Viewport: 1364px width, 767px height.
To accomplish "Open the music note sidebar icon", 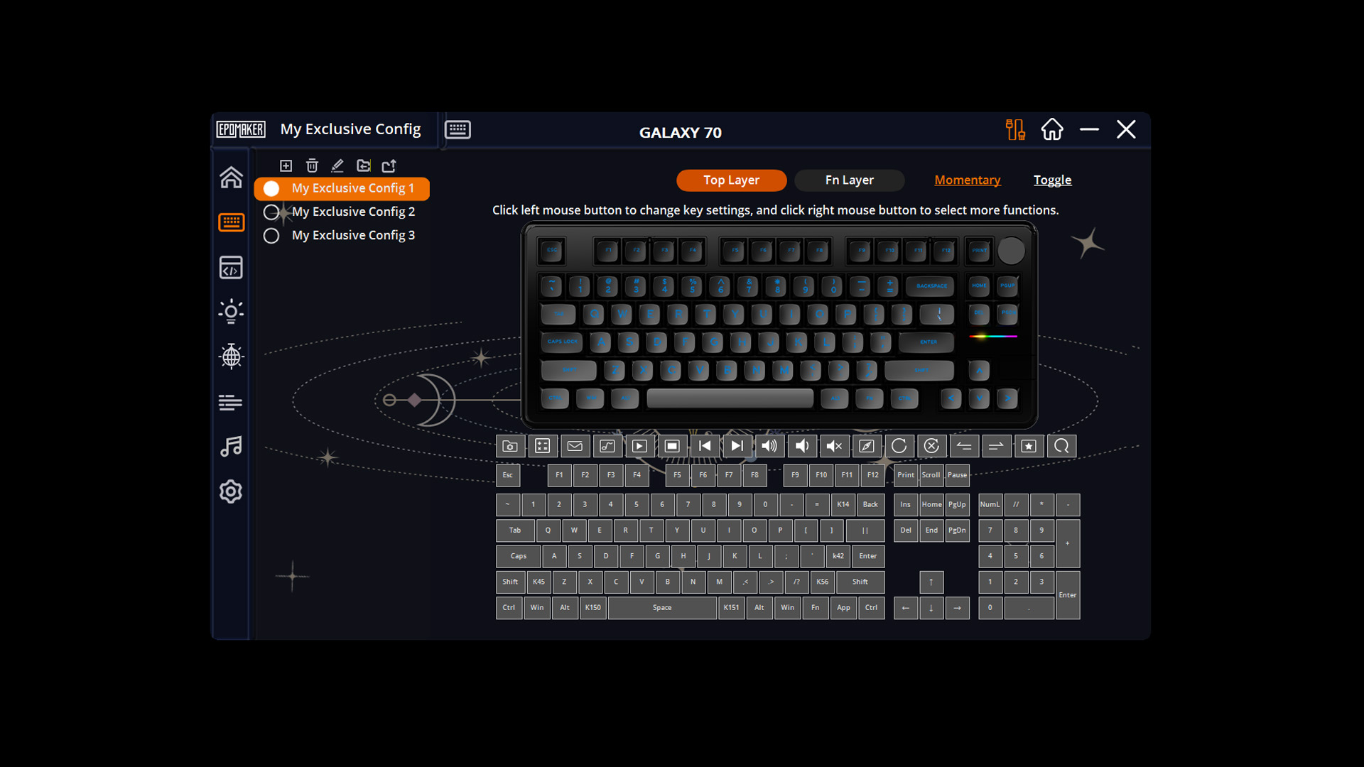I will click(231, 447).
